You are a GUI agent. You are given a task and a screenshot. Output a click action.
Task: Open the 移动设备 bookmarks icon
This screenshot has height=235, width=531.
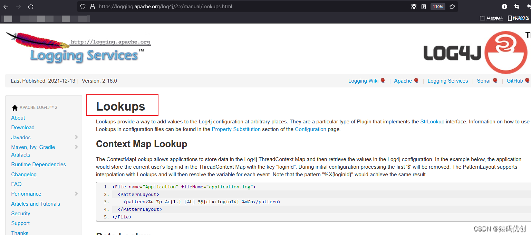pos(519,18)
